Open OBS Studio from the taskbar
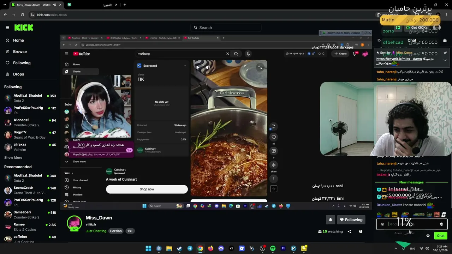This screenshot has height=254, width=452. pos(262,248)
